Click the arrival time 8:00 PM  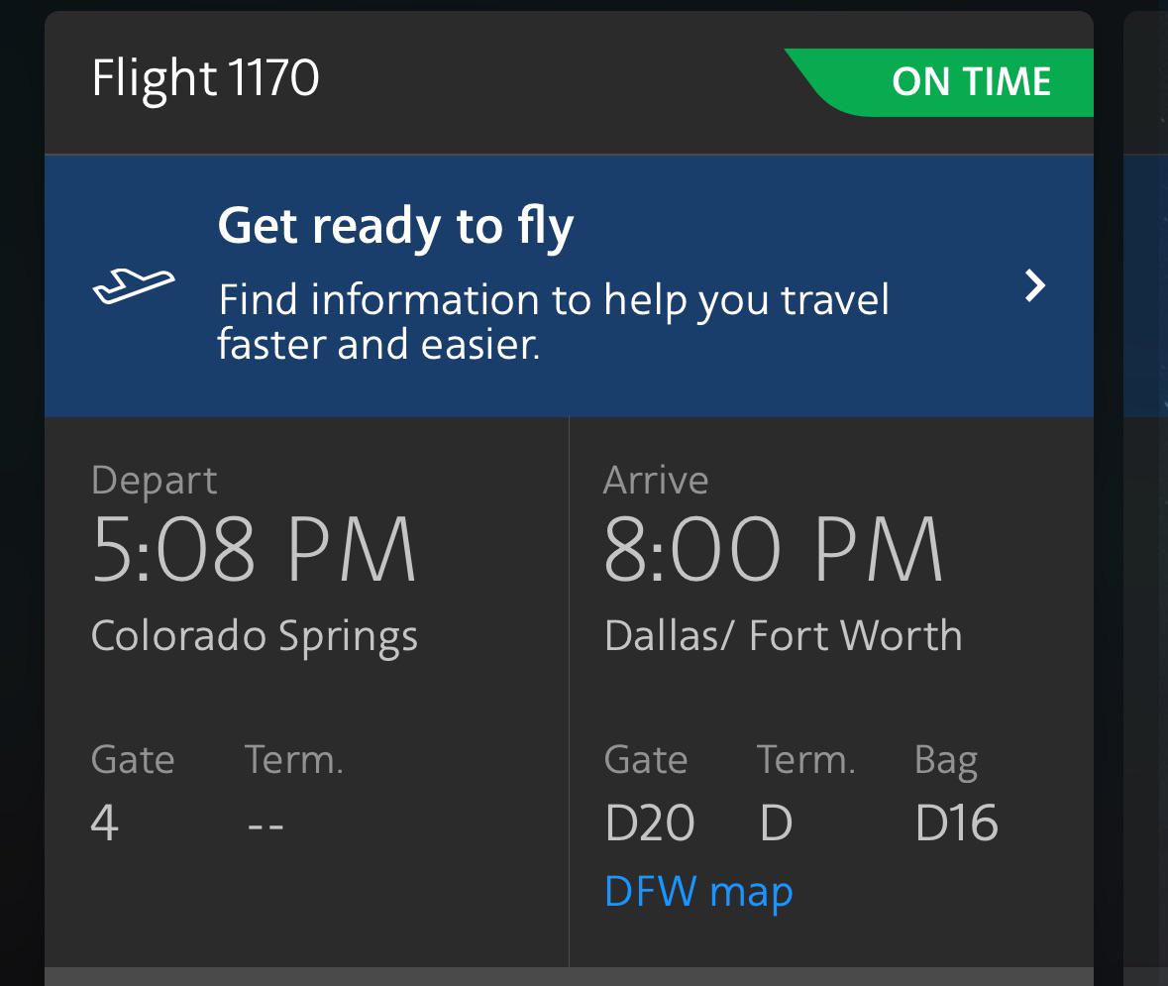tap(774, 546)
